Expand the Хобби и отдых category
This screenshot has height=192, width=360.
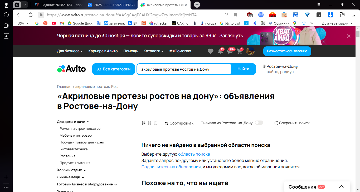71,170
